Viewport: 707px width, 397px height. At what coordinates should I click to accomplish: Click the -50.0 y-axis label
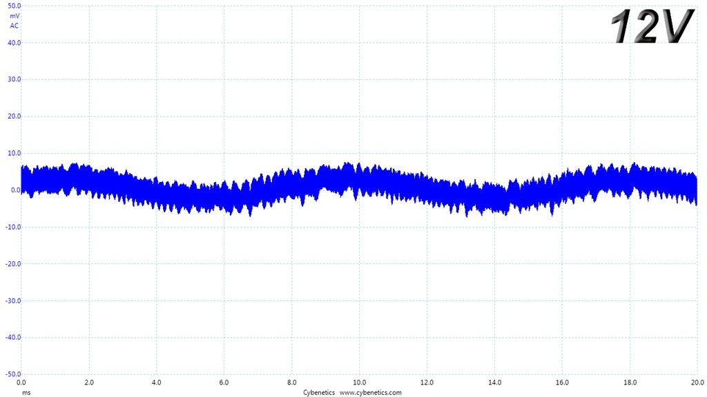pyautogui.click(x=13, y=374)
